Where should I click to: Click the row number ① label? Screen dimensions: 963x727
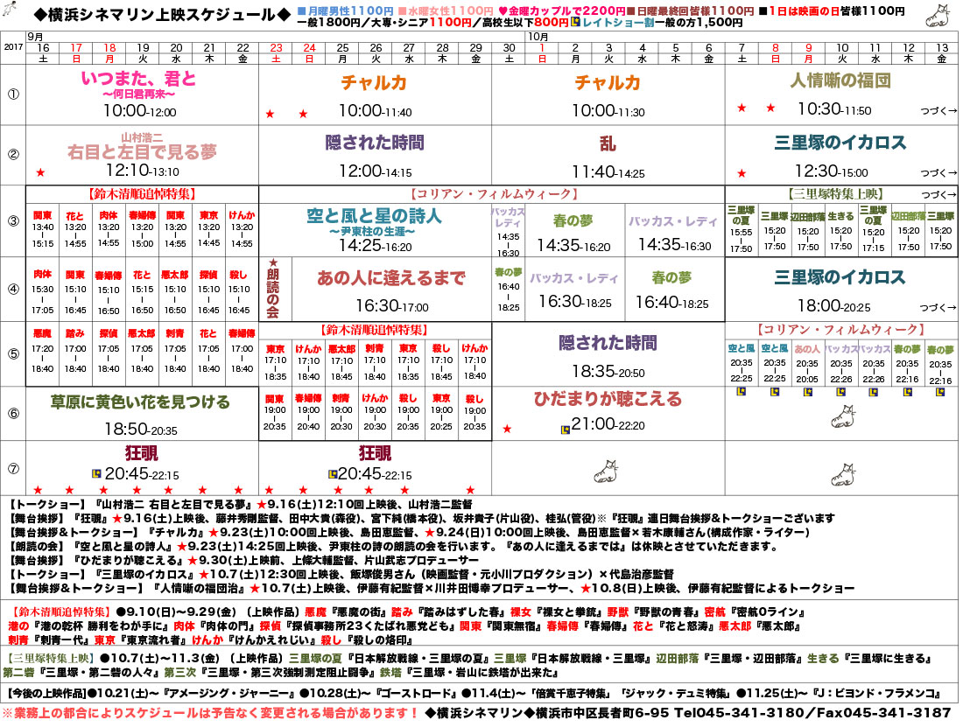point(13,94)
